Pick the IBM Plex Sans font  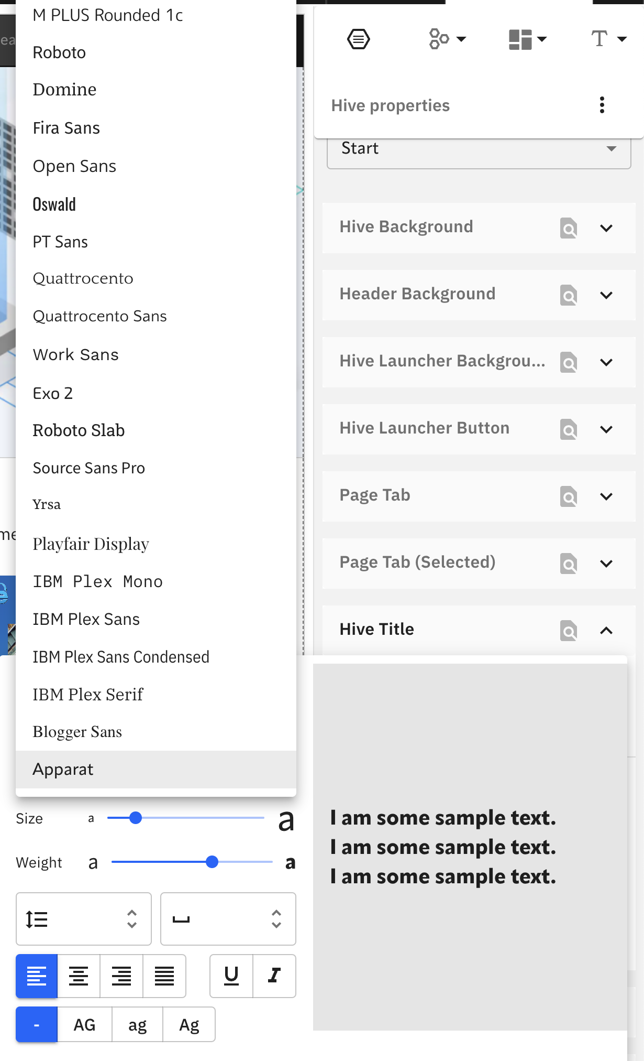coord(156,619)
